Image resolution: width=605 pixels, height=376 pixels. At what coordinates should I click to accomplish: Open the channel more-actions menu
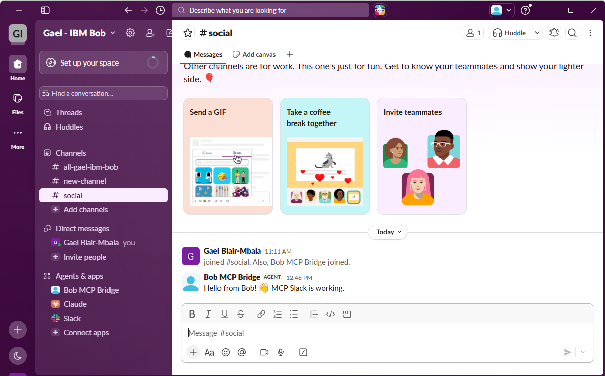[x=590, y=33]
